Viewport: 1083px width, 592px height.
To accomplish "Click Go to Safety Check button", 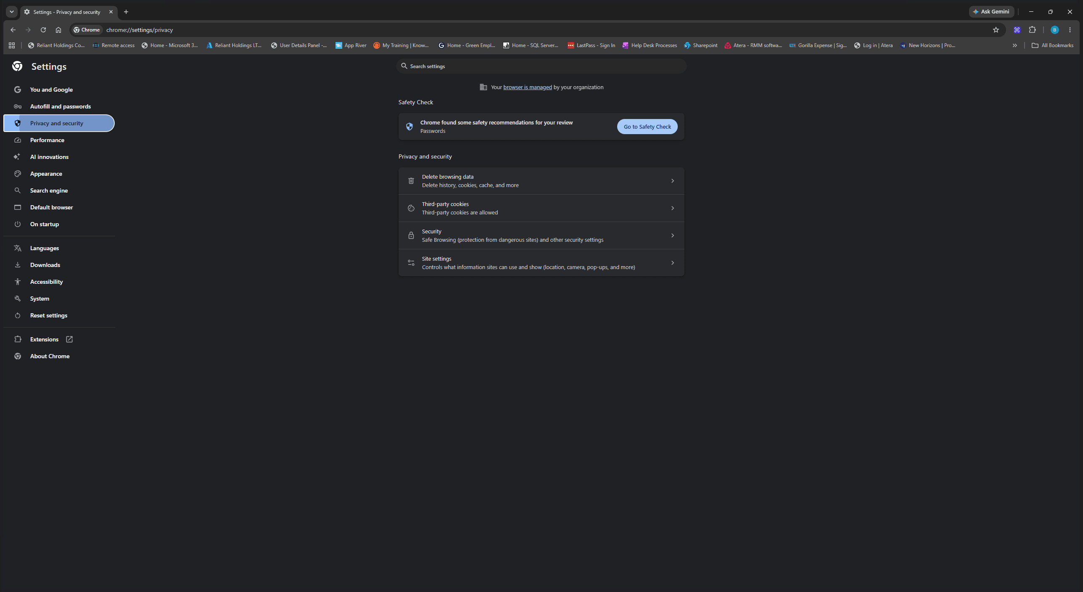I will [x=647, y=127].
